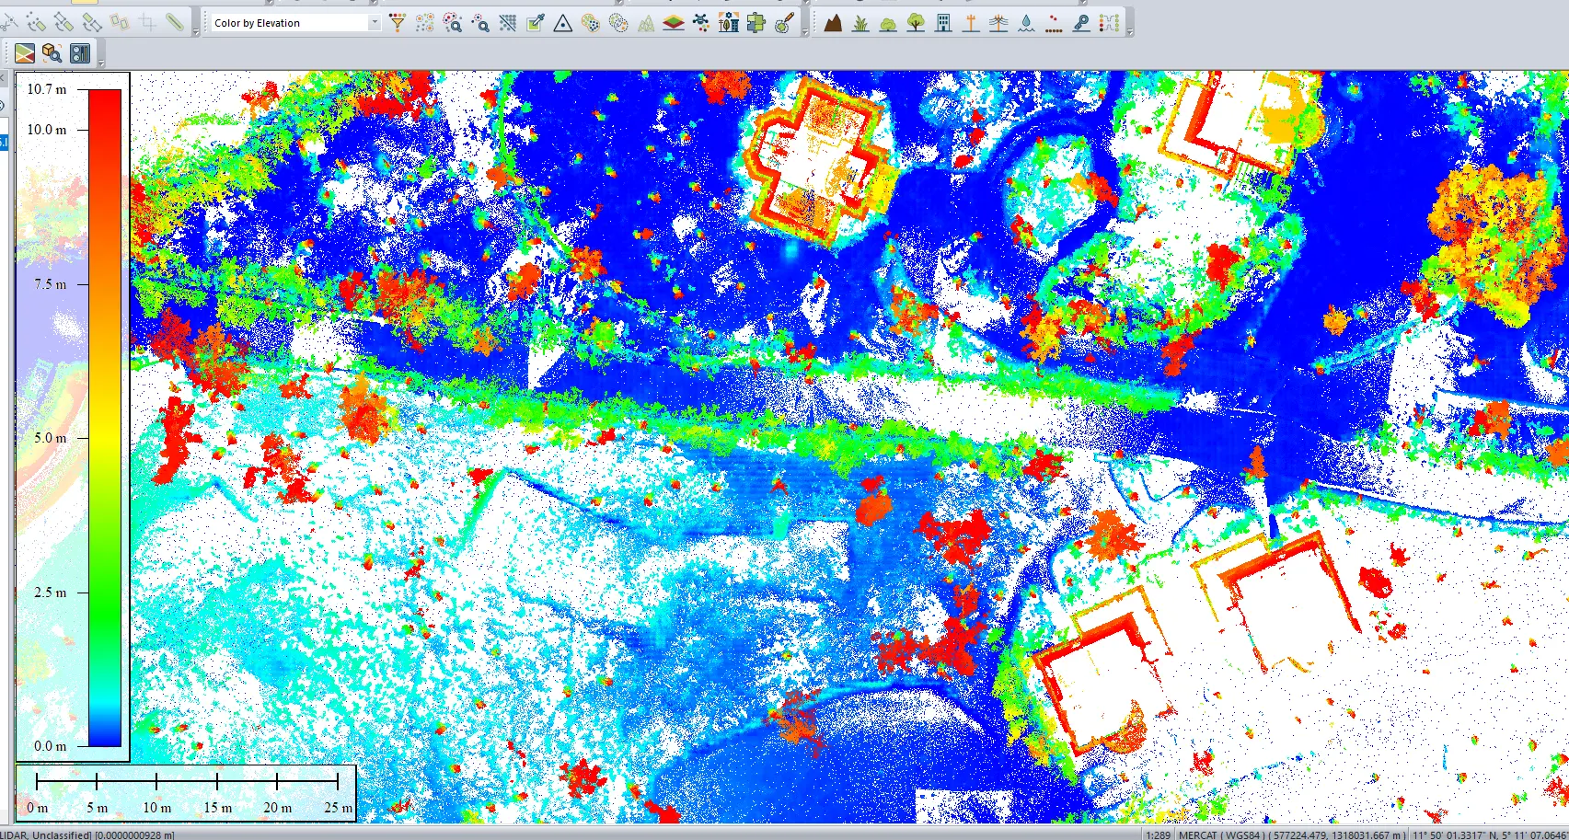
Task: Expand the overflow chevron of the classification toolbar
Action: (x=1130, y=30)
